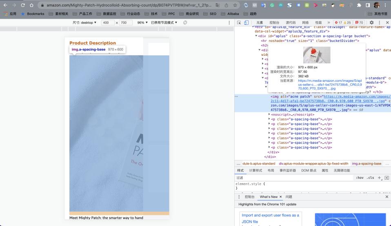The width and height of the screenshot is (391, 226).
Task: Add new style rule with plus icon
Action: coord(379,178)
